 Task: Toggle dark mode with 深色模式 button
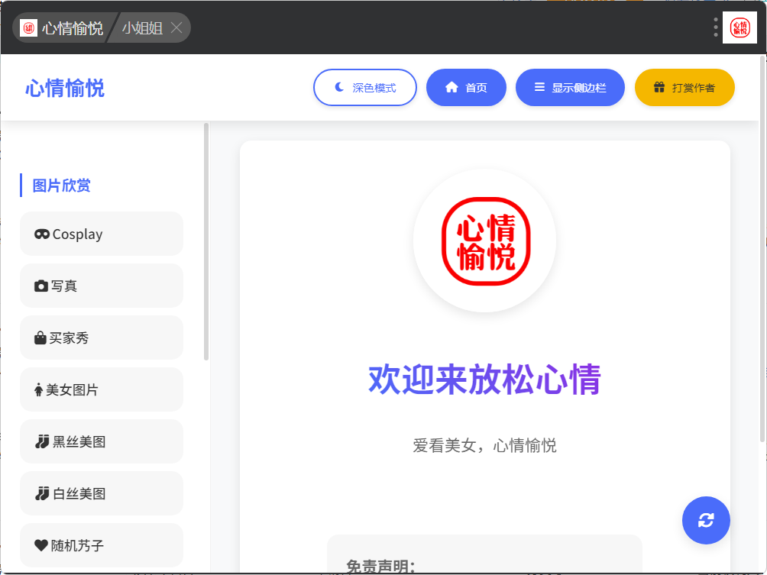pos(365,88)
